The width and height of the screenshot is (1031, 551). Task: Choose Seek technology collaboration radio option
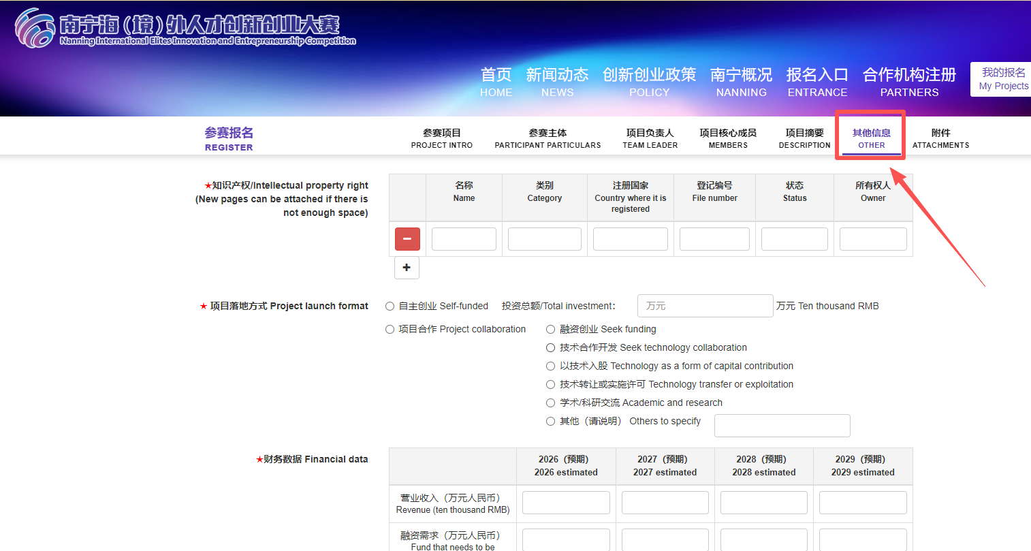(551, 348)
